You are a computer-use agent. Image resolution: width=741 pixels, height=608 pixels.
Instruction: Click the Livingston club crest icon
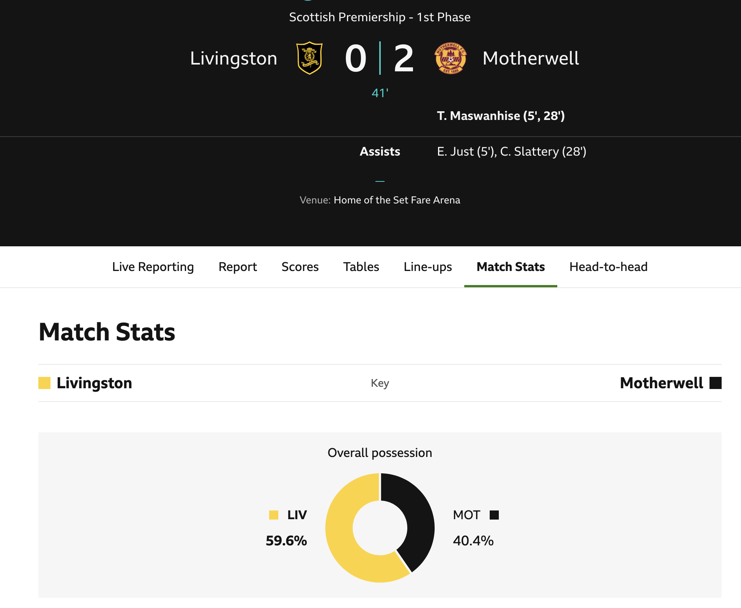(x=309, y=58)
